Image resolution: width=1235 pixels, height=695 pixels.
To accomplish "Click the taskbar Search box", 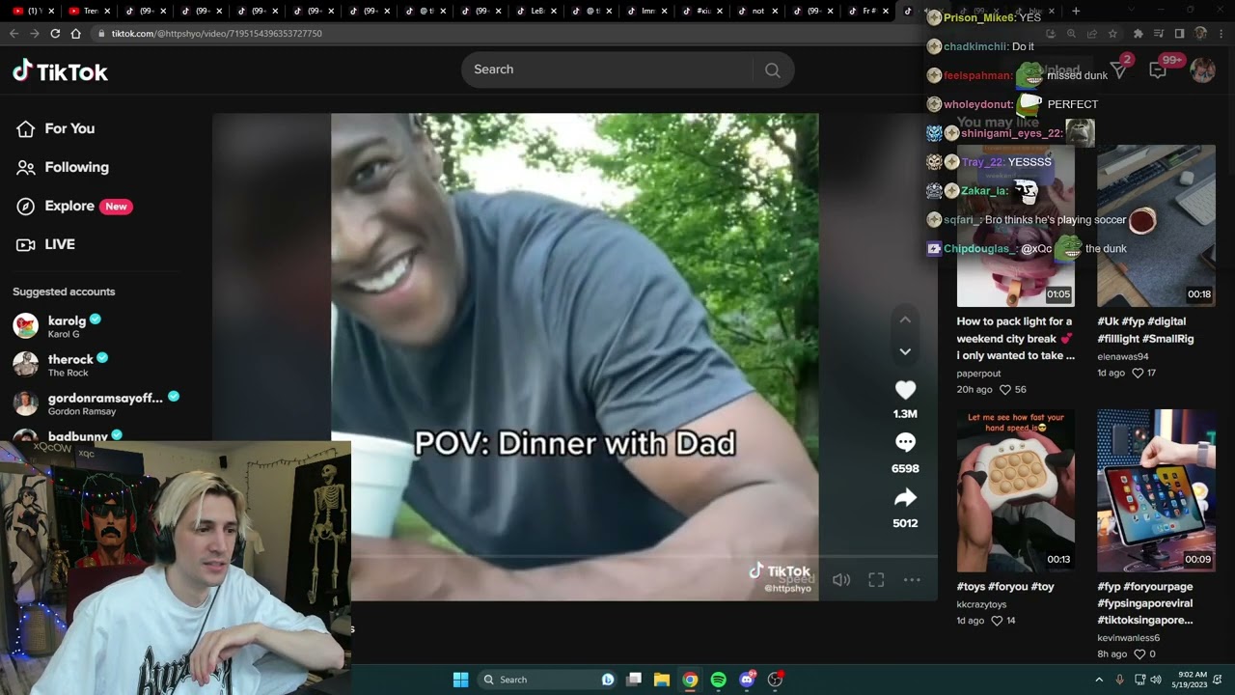I will coord(548,680).
